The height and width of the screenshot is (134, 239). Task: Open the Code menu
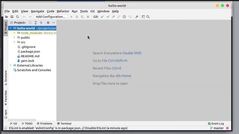tap(50, 11)
